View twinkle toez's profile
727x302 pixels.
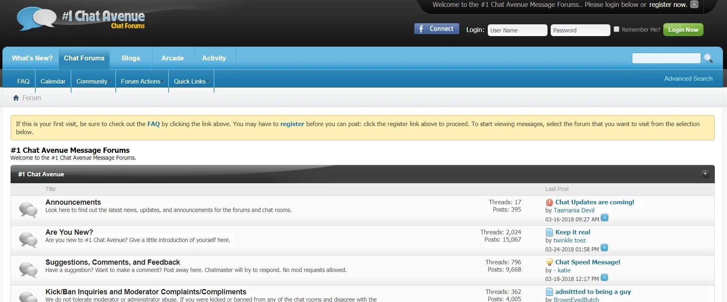click(x=569, y=240)
